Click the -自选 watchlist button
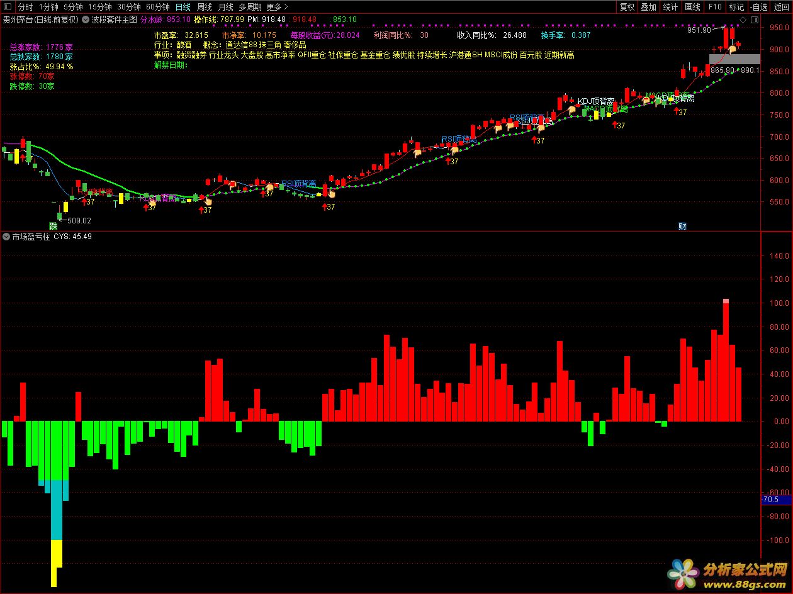The image size is (793, 594). click(759, 7)
